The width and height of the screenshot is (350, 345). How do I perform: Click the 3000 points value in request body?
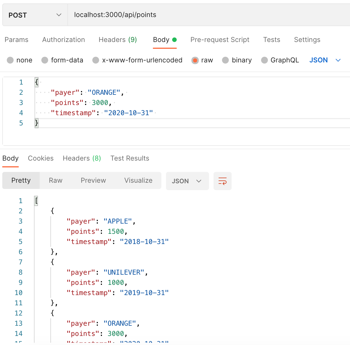coord(100,103)
